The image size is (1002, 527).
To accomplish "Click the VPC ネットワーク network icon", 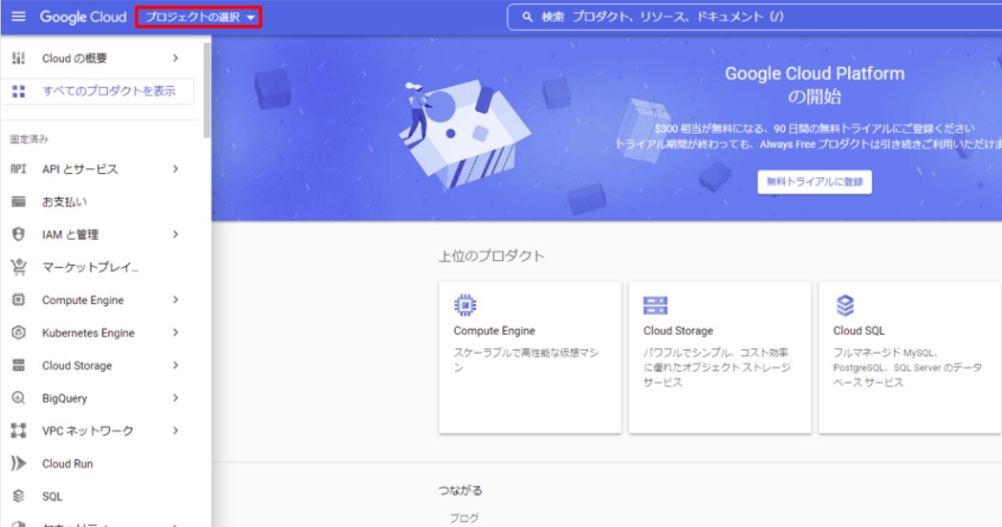I will tap(18, 430).
